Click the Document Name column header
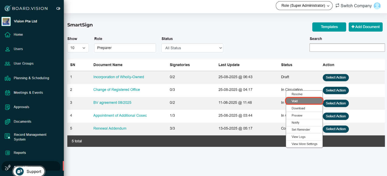 [108, 65]
